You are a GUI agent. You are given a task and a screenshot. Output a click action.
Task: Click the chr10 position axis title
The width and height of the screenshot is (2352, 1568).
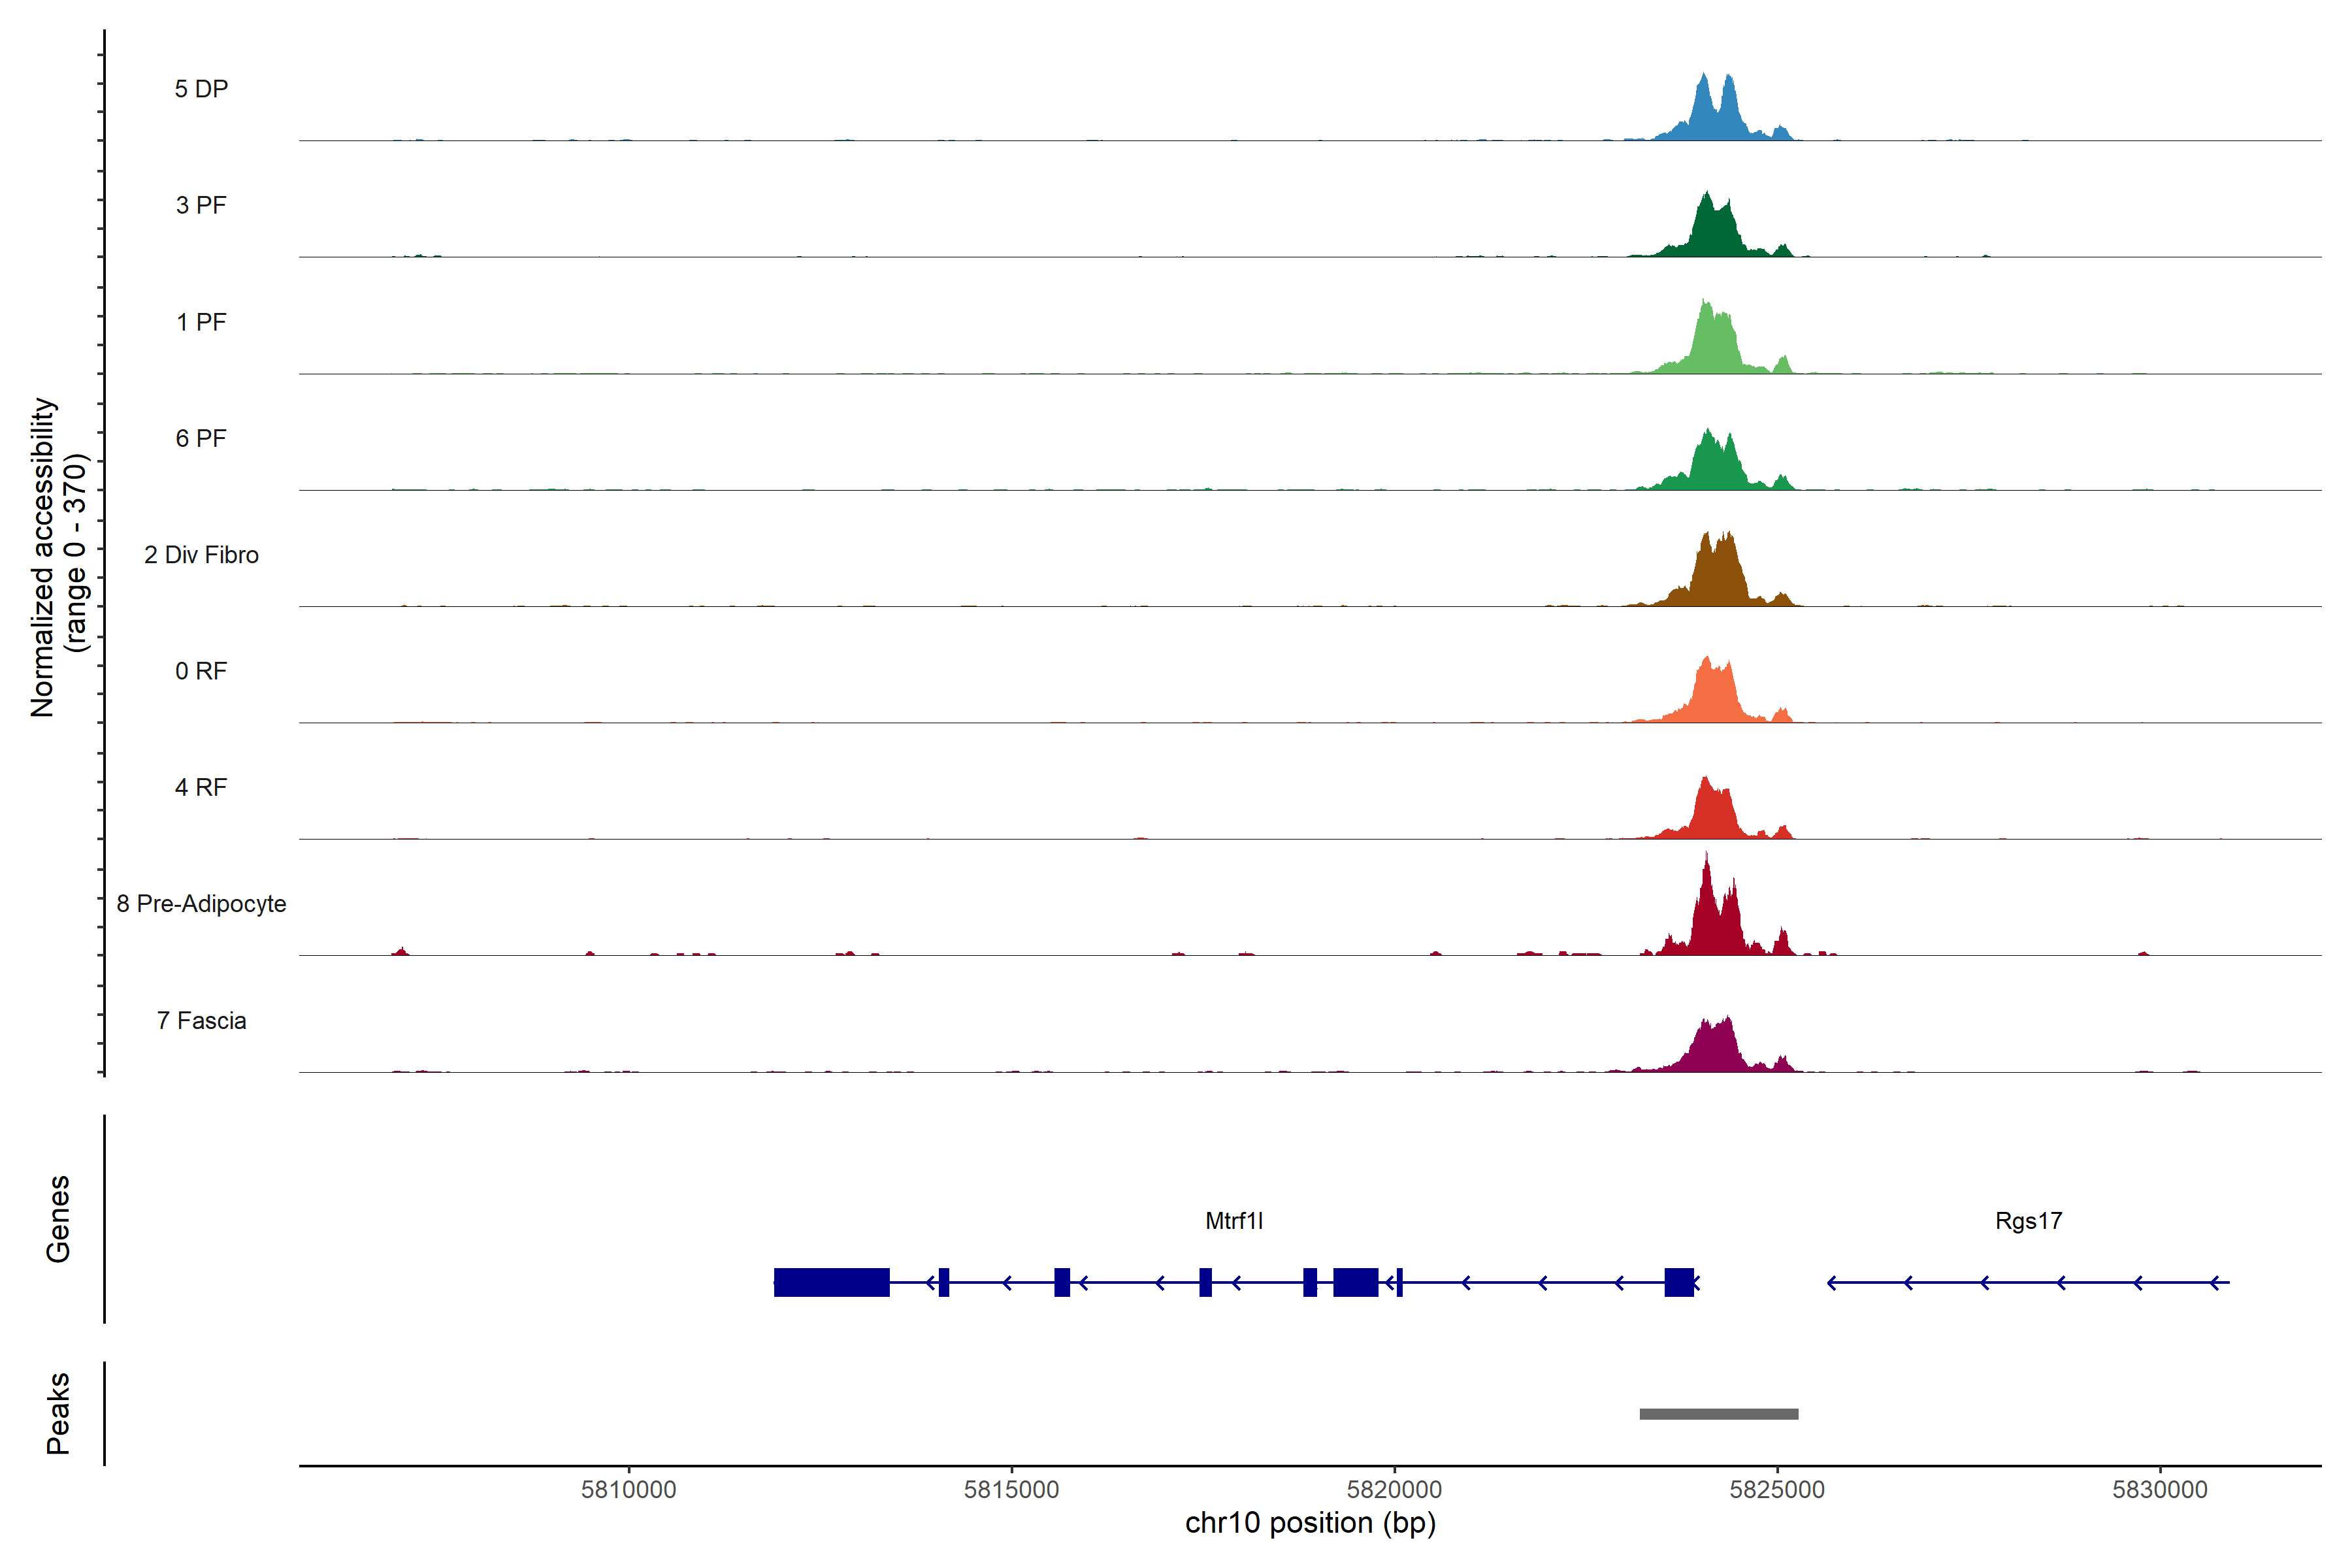coord(1310,1524)
